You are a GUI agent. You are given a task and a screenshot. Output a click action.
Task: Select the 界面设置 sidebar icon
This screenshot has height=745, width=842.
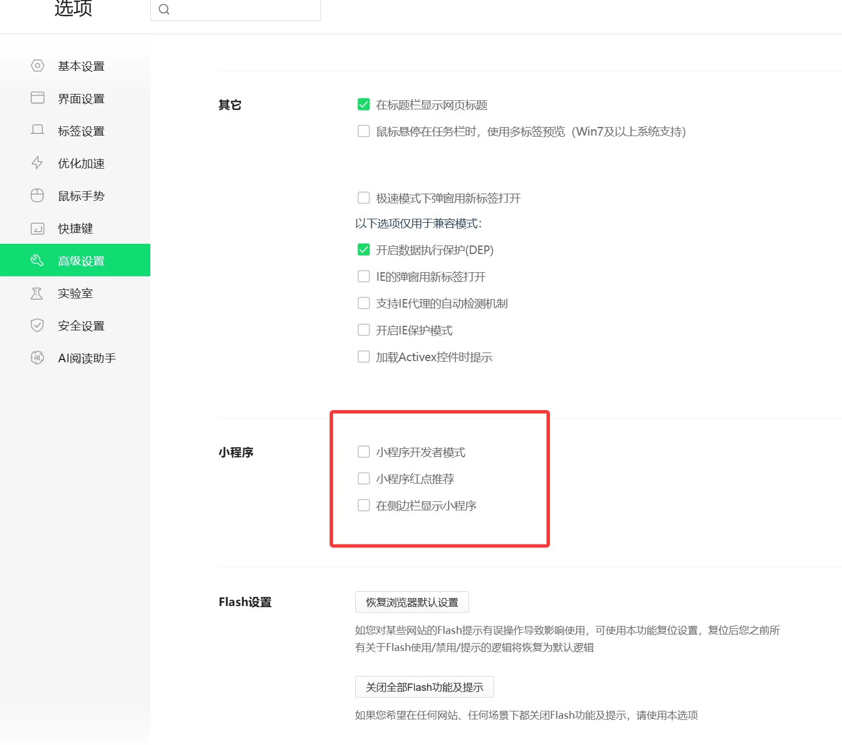click(37, 98)
